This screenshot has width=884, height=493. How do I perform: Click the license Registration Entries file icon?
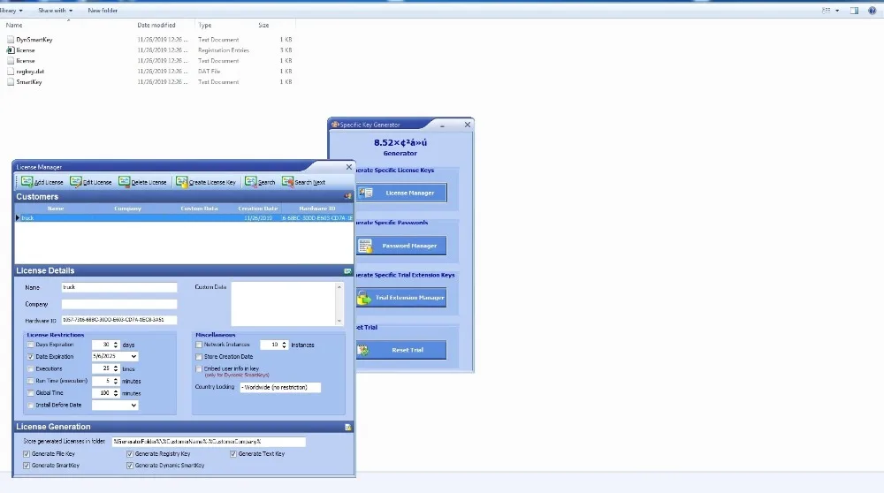point(10,50)
